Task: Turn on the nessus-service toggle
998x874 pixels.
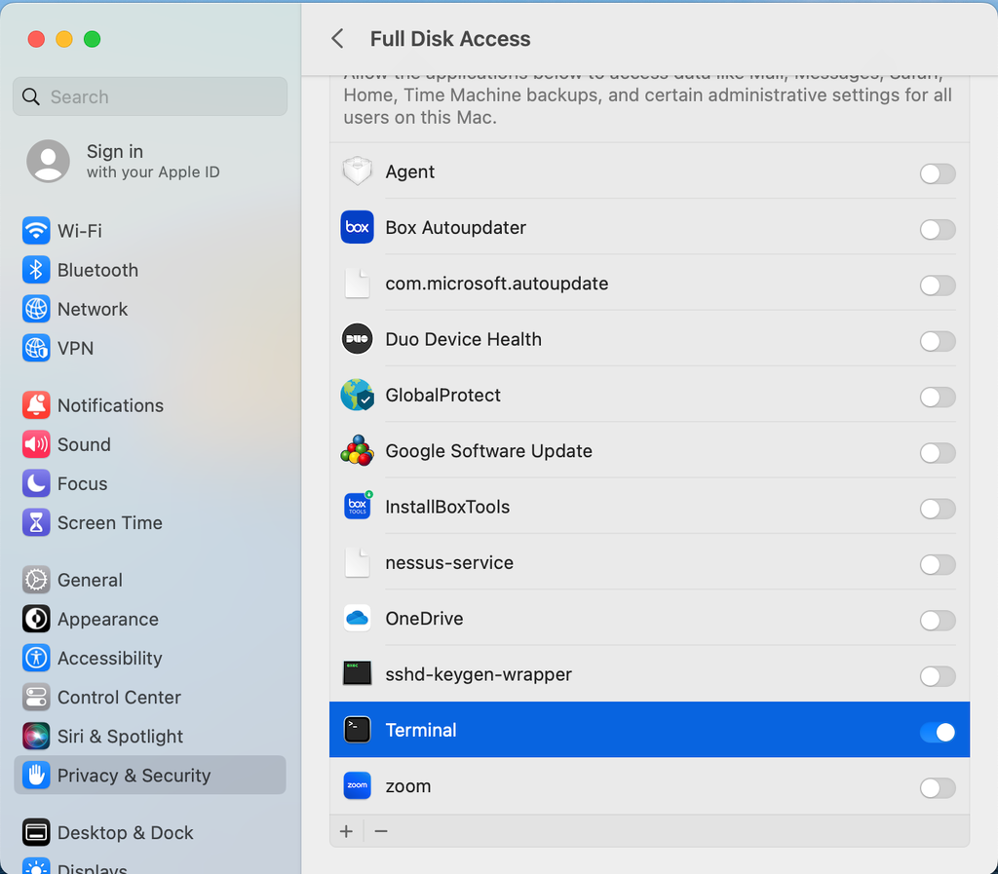Action: point(938,564)
